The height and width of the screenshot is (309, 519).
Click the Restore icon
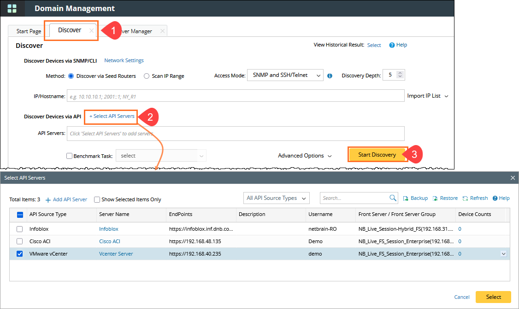436,198
